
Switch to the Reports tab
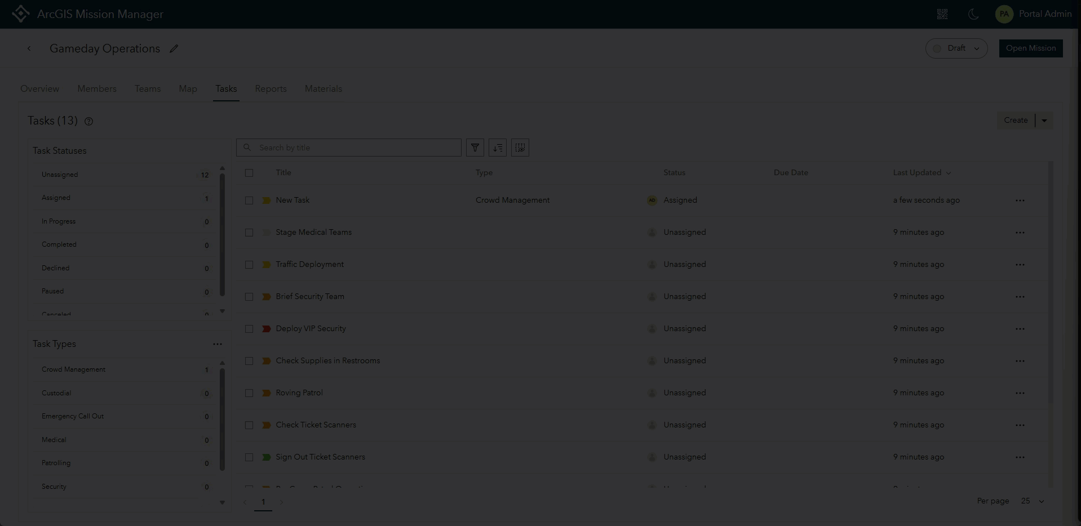click(271, 88)
